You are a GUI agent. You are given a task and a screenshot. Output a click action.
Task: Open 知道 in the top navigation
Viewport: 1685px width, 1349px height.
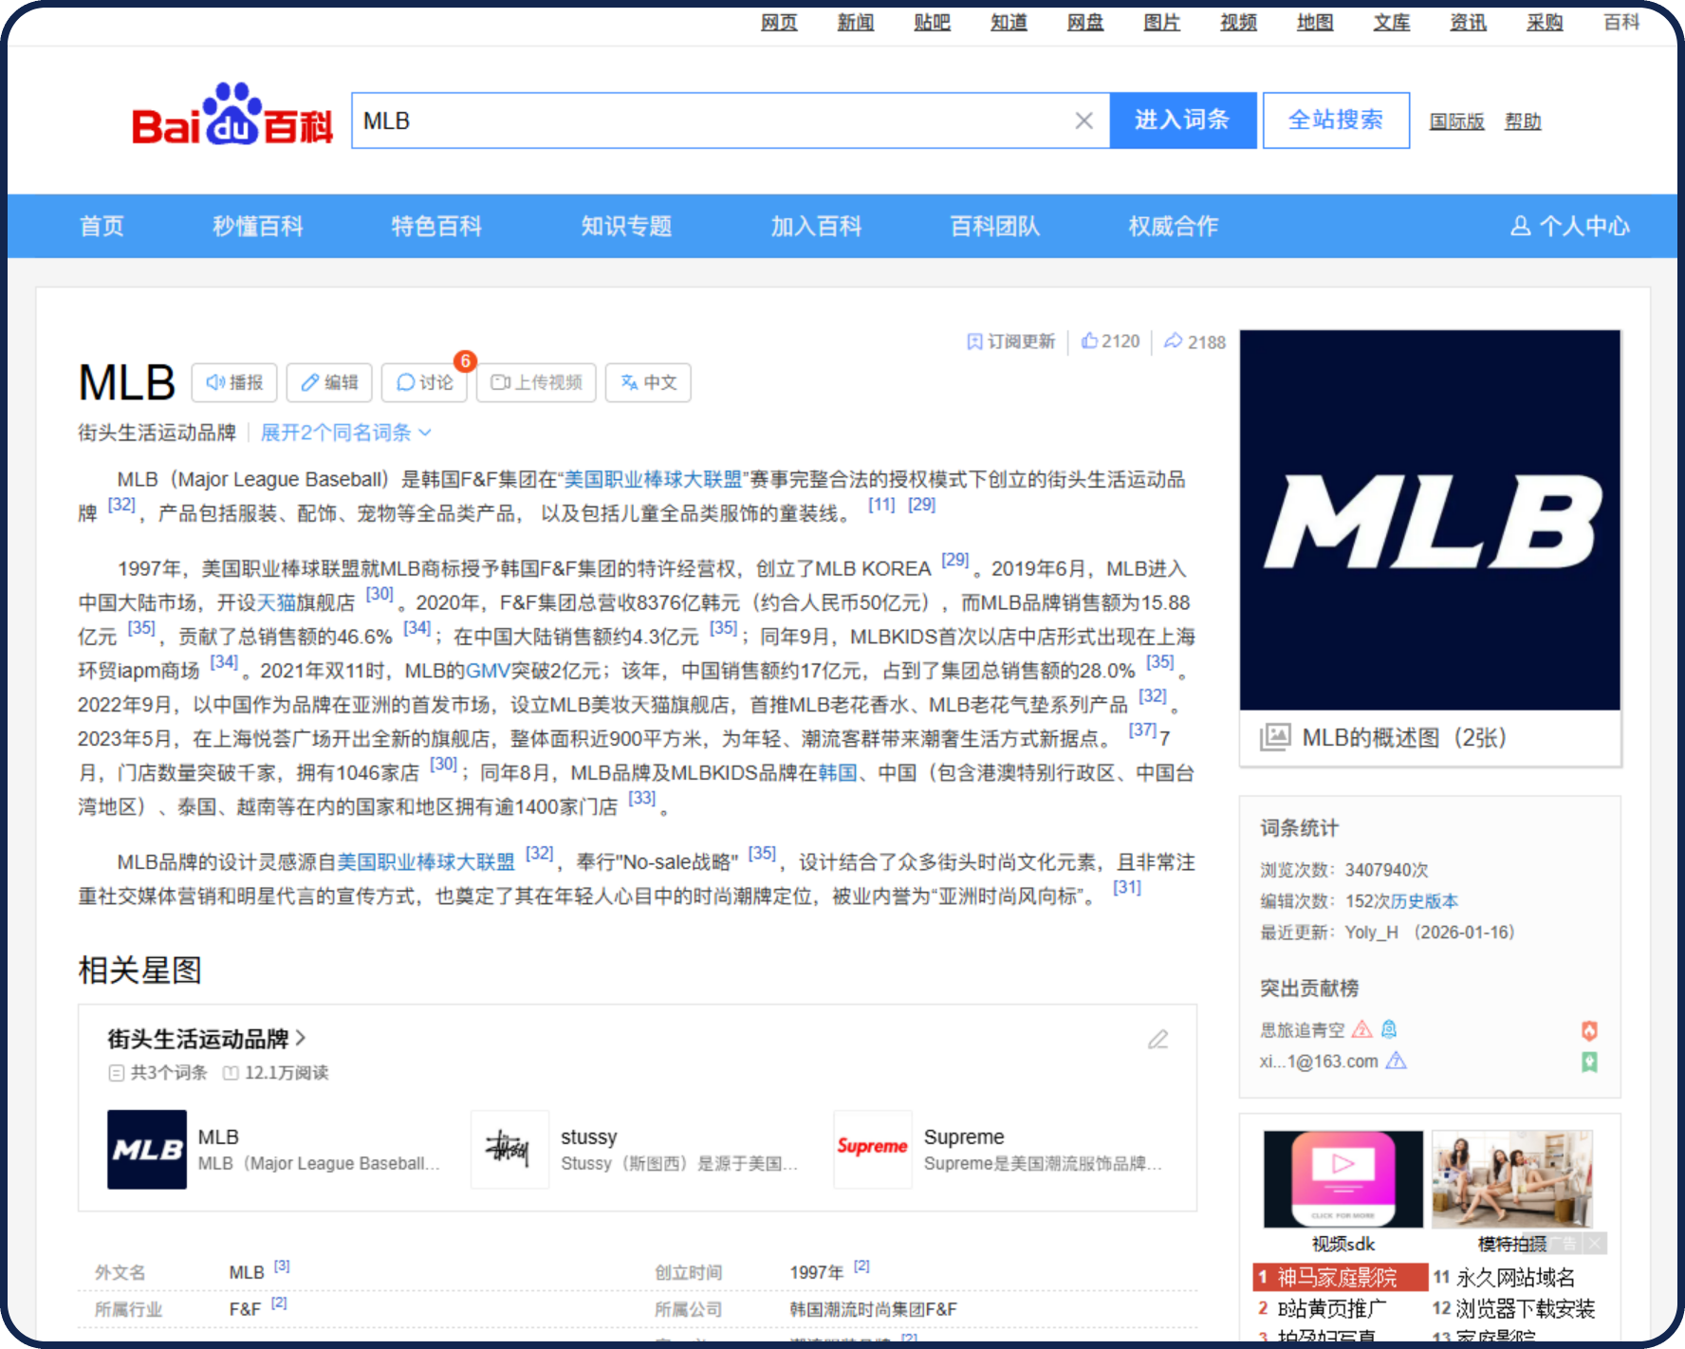click(x=1009, y=22)
